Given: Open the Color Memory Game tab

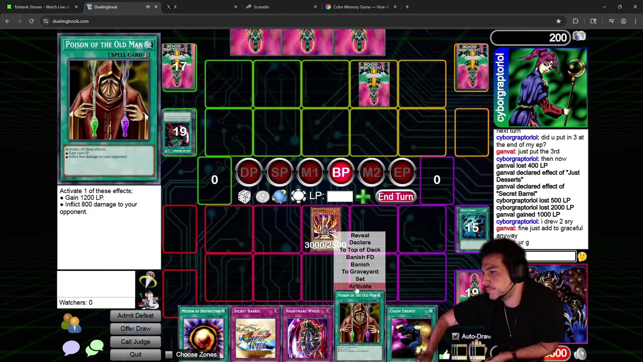Looking at the screenshot, I should click(361, 7).
